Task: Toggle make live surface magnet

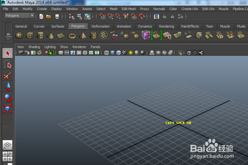Action: coord(141,16)
